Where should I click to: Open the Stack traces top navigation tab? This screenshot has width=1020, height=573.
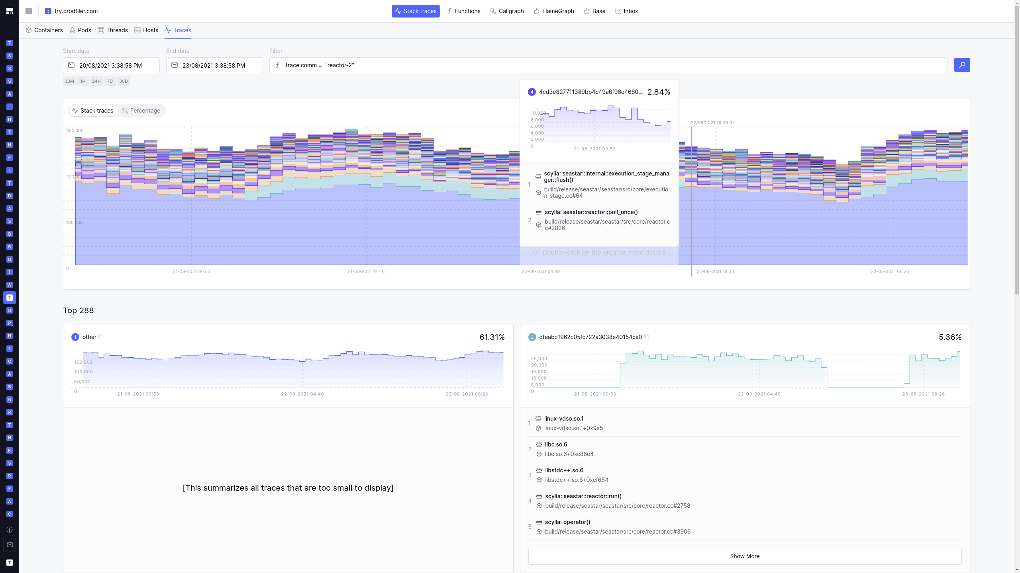point(416,11)
